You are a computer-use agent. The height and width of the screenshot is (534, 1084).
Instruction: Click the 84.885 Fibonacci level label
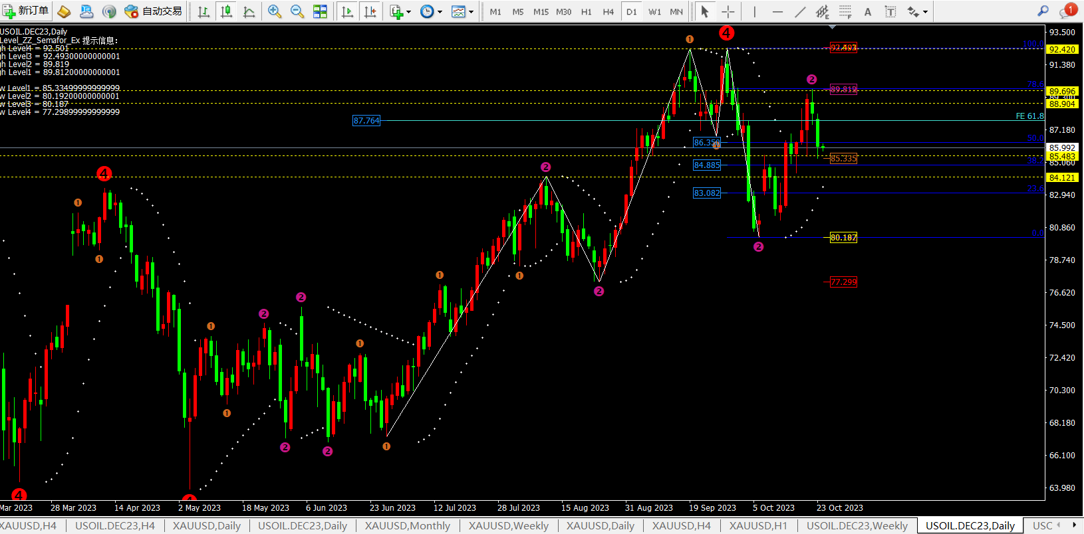click(707, 165)
